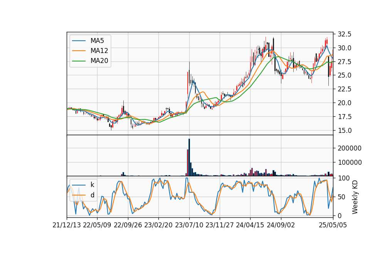The height and width of the screenshot is (265, 370).
Task: Click the 50 KD axis value
Action: 342,197
